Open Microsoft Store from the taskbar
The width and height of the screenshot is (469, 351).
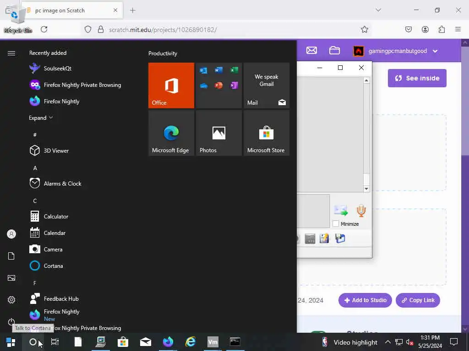[x=123, y=342]
